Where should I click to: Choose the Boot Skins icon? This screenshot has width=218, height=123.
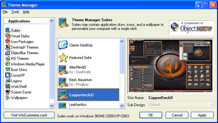pyautogui.click(x=8, y=70)
